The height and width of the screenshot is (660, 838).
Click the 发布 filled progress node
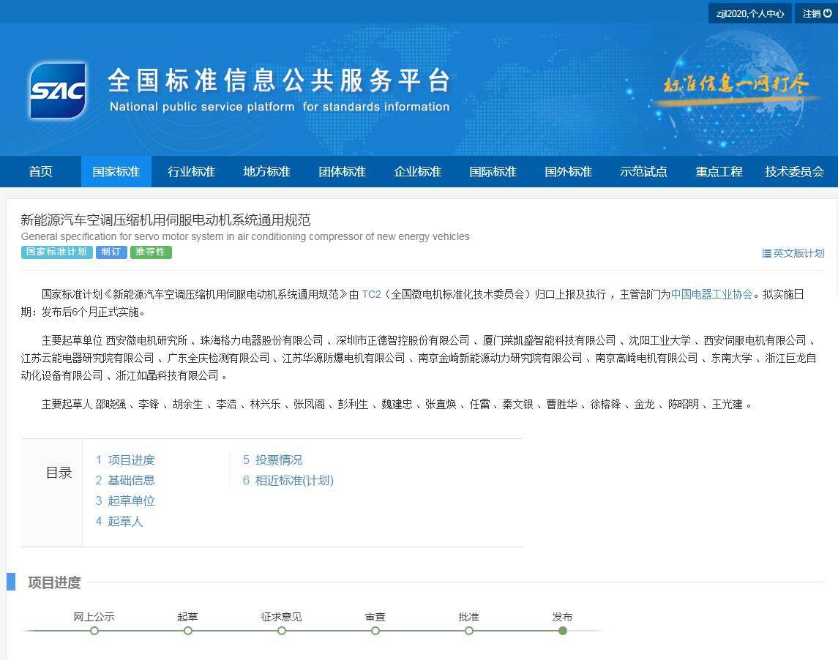pyautogui.click(x=562, y=630)
